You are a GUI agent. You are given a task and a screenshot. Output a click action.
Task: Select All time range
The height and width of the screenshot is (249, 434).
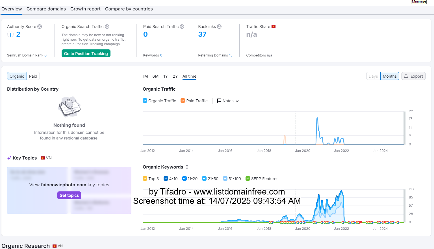[189, 76]
